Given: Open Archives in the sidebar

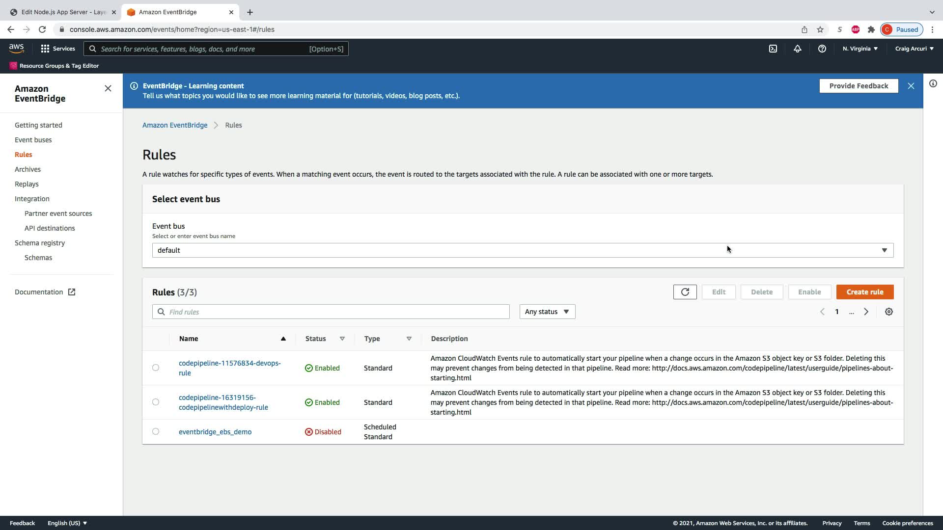Looking at the screenshot, I should pos(28,169).
